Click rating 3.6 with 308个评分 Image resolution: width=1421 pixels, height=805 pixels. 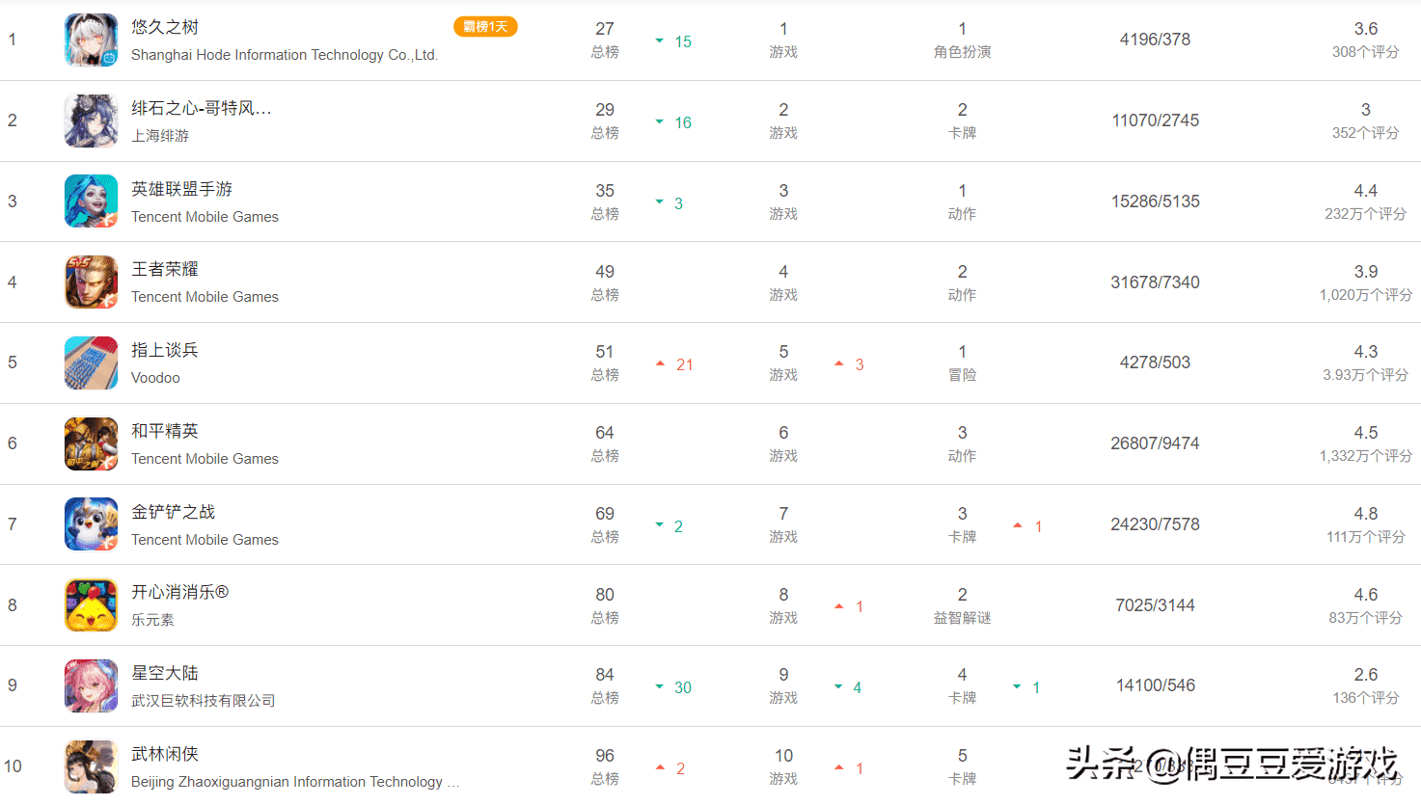1365,40
